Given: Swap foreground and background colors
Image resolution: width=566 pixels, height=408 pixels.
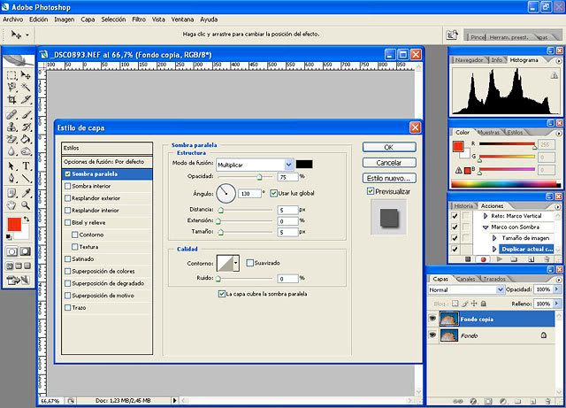Looking at the screenshot, I should click(26, 219).
